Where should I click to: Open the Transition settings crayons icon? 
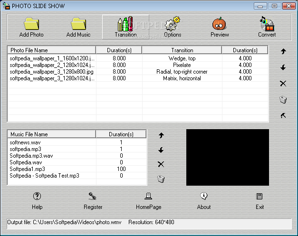point(125,24)
